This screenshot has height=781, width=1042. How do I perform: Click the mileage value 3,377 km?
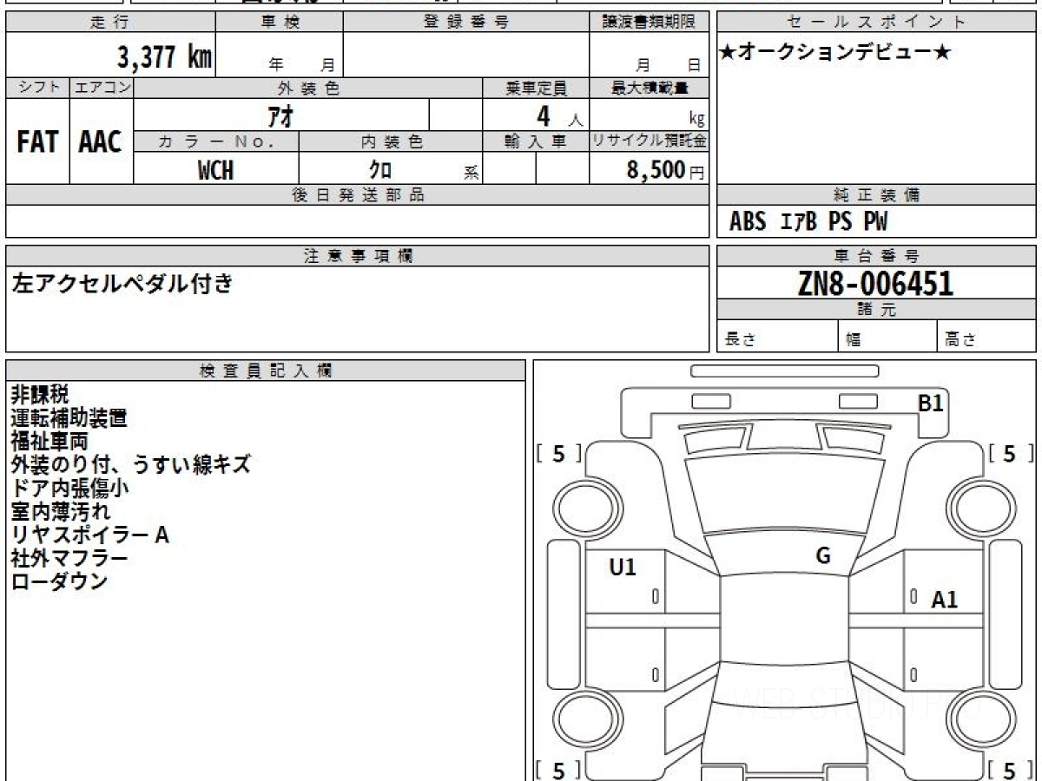pyautogui.click(x=164, y=57)
